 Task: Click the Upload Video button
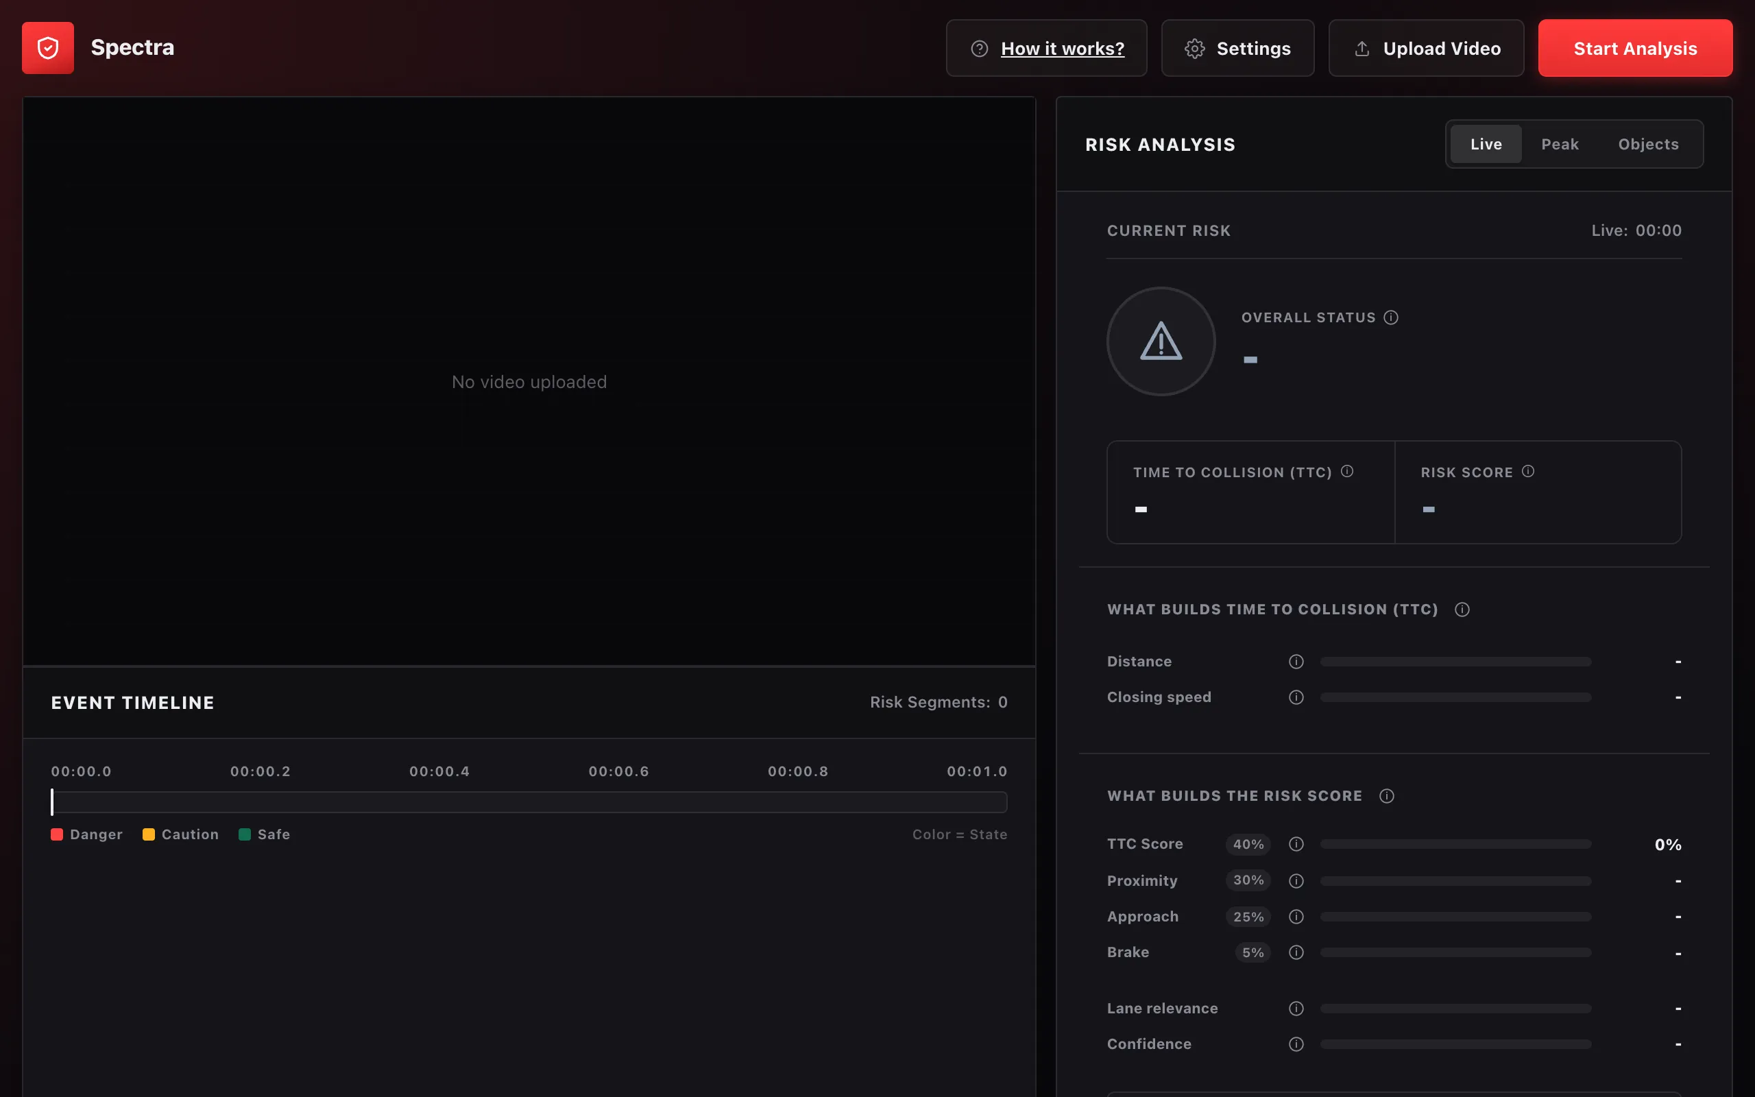tap(1426, 48)
